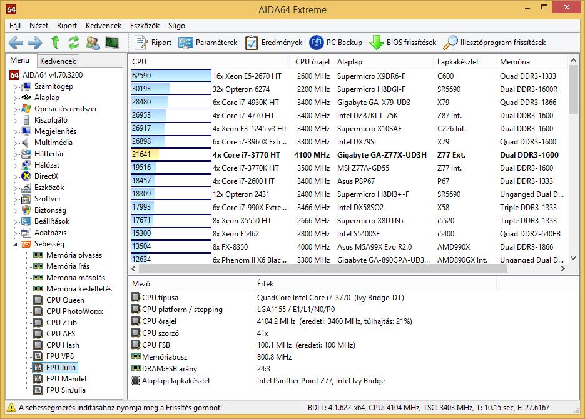Open the Riport toolbar button

click(153, 43)
